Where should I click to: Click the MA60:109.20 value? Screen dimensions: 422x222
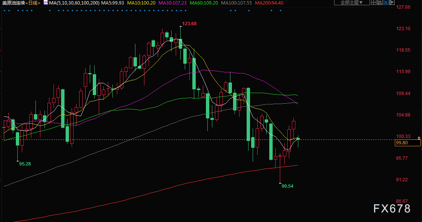coord(204,3)
